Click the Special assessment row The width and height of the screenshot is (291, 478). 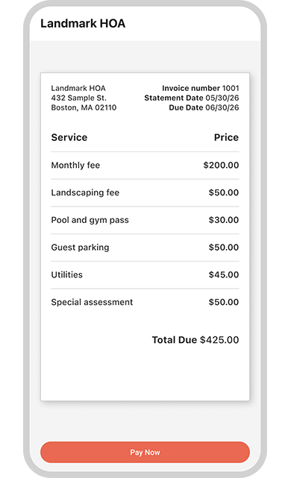pos(145,302)
